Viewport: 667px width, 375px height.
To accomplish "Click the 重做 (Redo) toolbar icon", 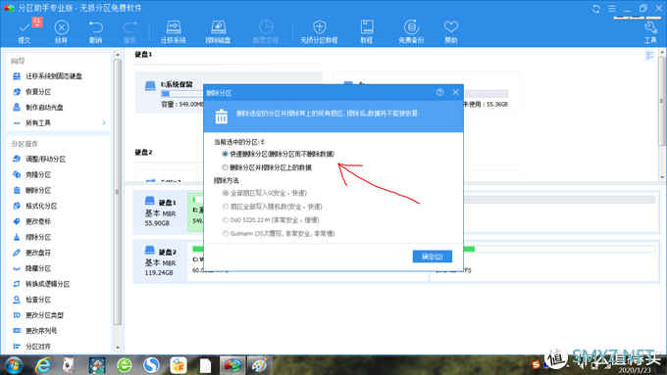I will tap(129, 27).
